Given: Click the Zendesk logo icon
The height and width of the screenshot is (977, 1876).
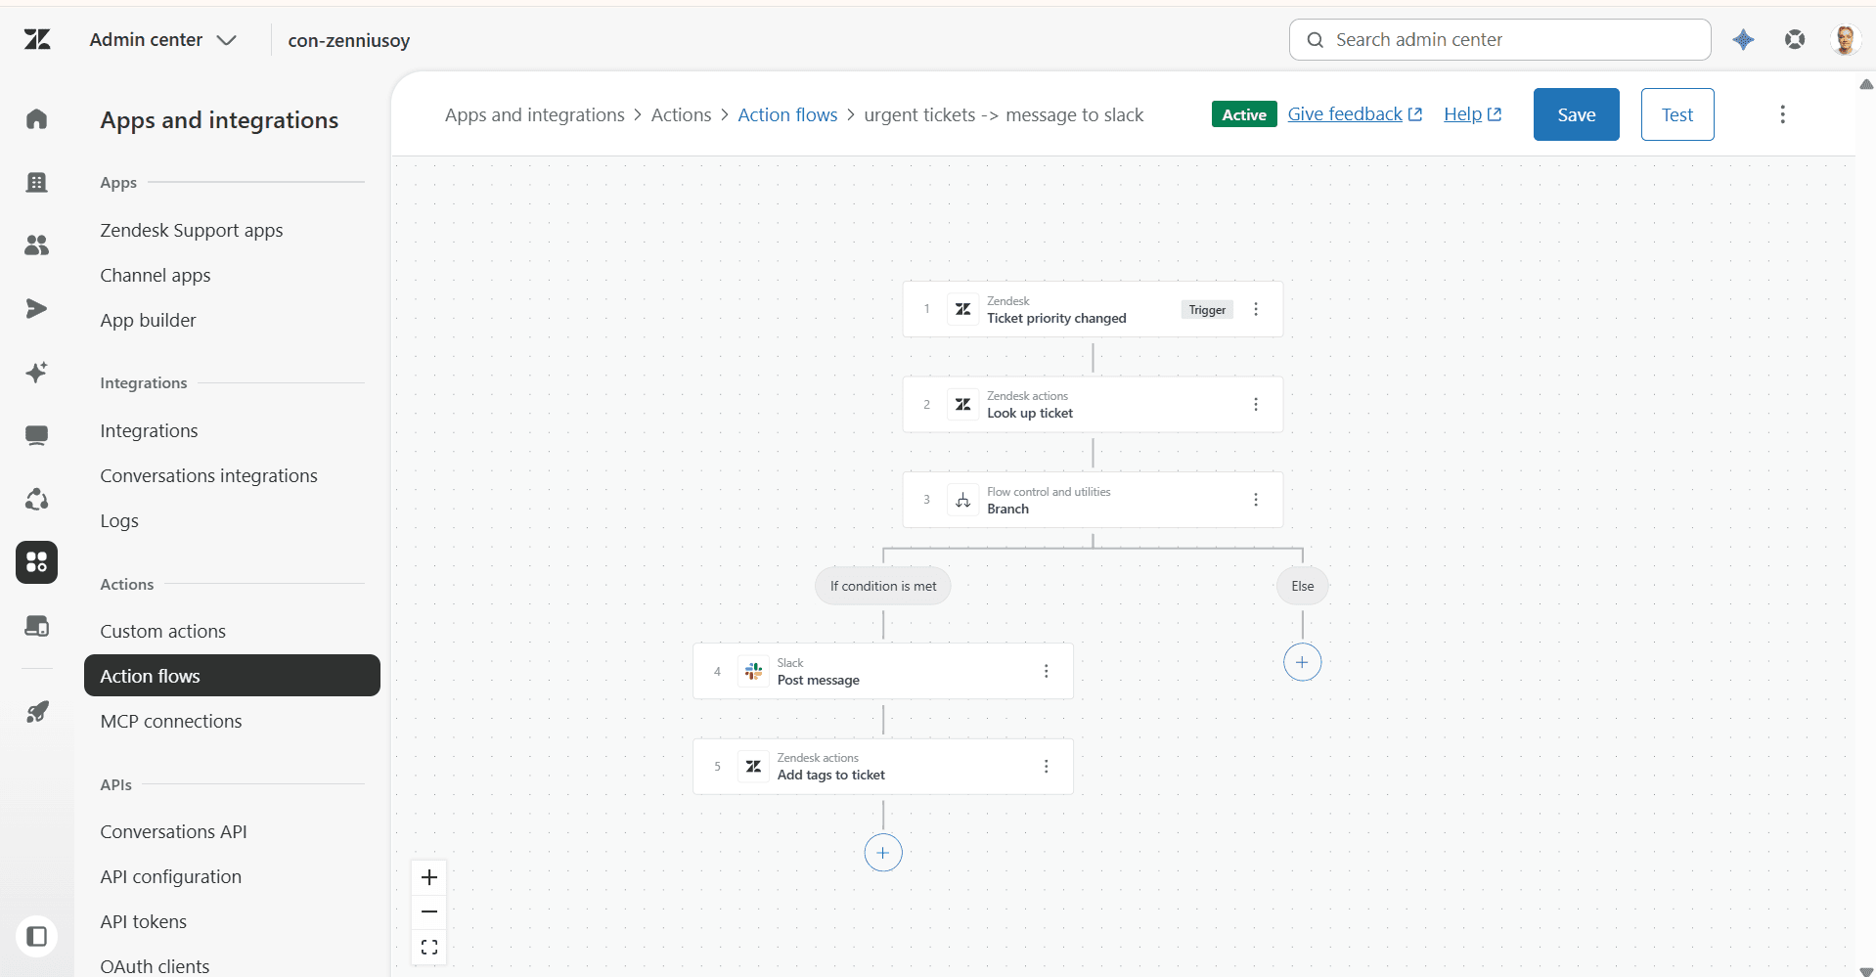Looking at the screenshot, I should [x=37, y=39].
